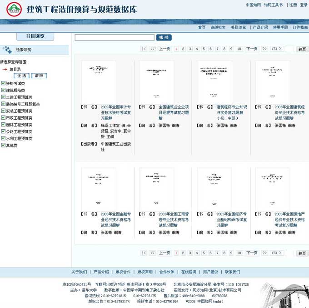Uncheck the 其他类 checkbox
Viewport: 309px width, 308px height.
pyautogui.click(x=3, y=146)
